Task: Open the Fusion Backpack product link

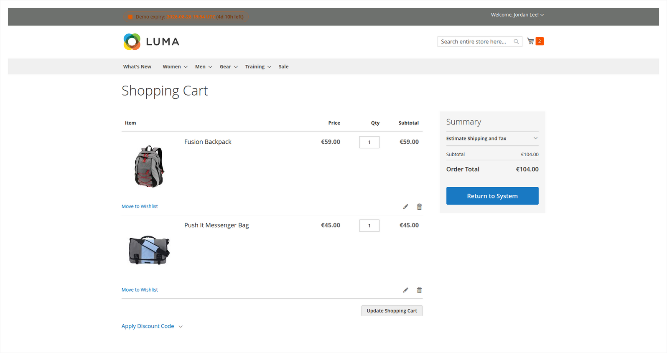Action: click(208, 142)
